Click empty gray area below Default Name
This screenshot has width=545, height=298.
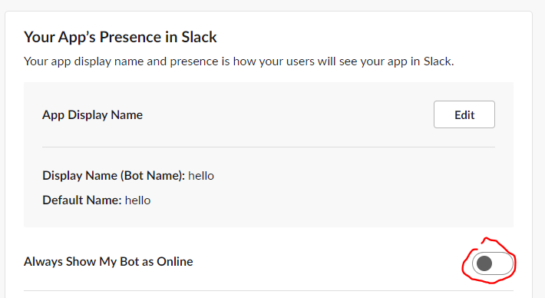[269, 217]
